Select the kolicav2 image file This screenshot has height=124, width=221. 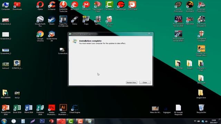tap(6, 65)
